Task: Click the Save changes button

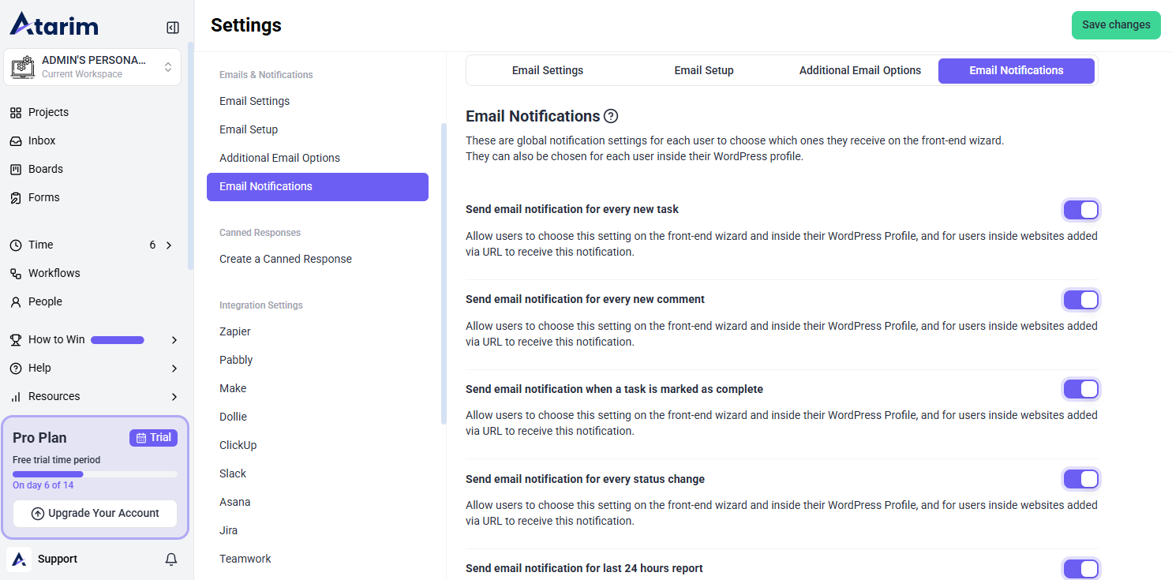Action: pos(1115,25)
